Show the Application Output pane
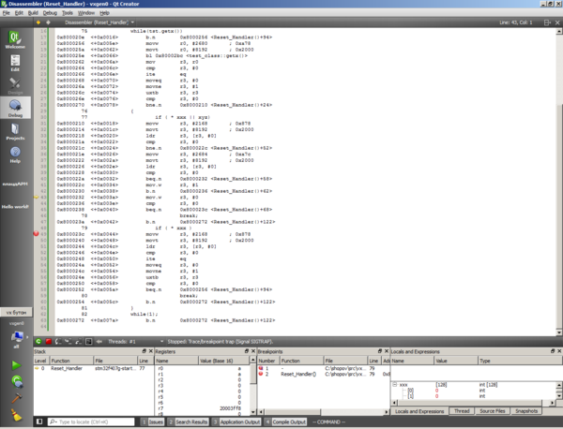The image size is (563, 429). point(236,422)
